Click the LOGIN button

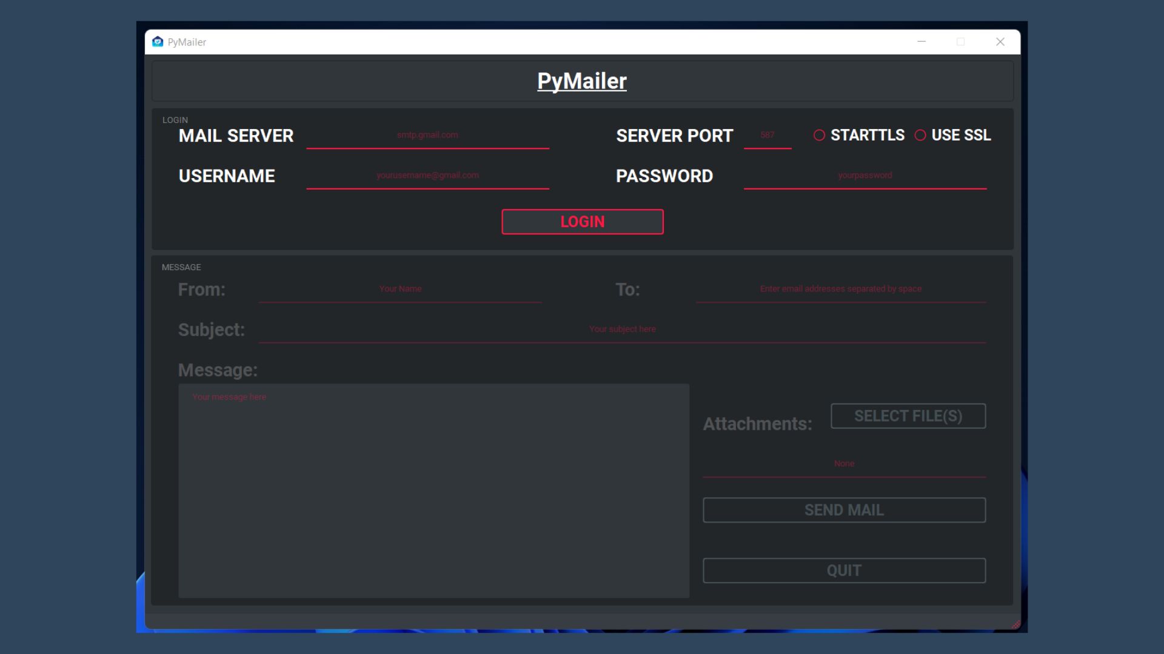coord(582,222)
